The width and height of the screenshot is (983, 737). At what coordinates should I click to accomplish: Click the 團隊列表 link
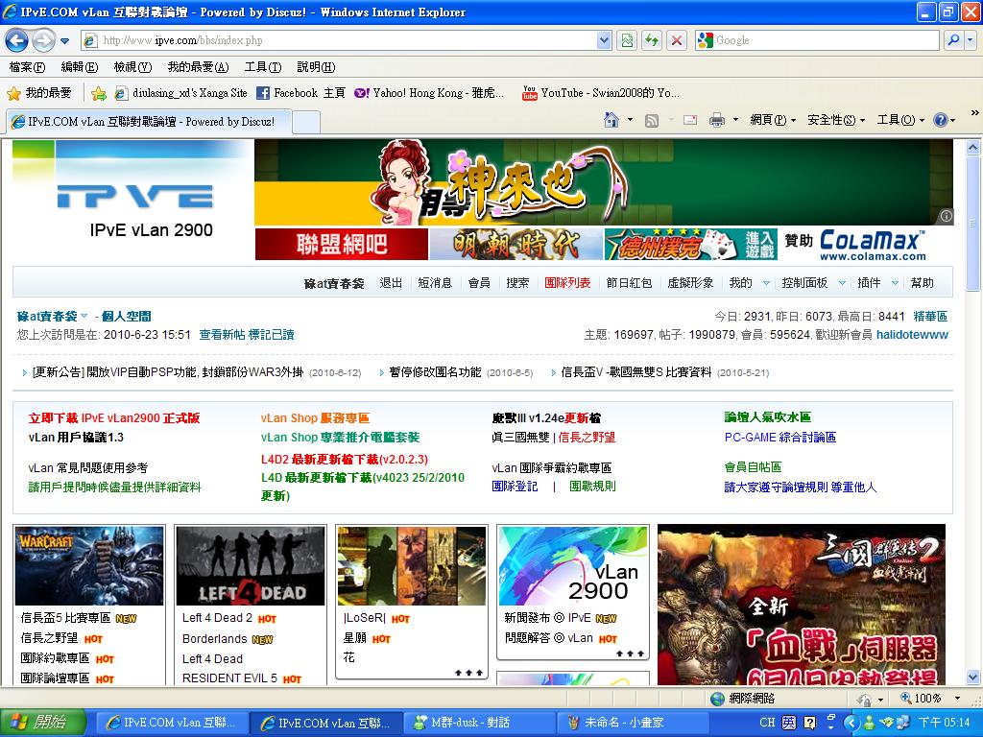567,283
